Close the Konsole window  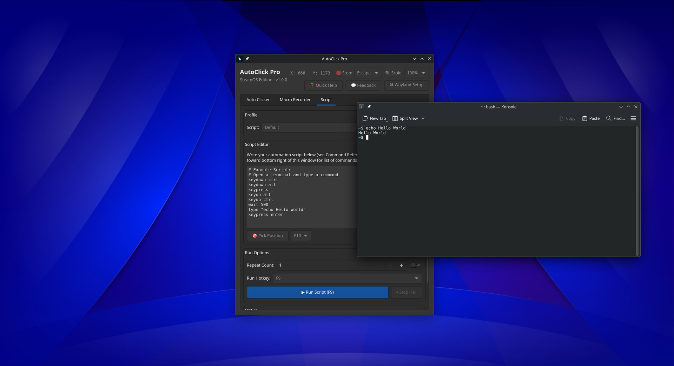636,107
